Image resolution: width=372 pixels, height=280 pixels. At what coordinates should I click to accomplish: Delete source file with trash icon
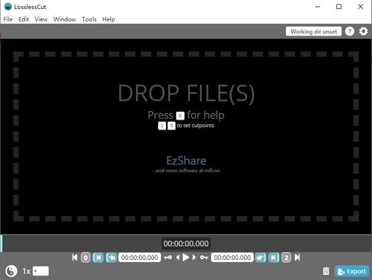[326, 271]
